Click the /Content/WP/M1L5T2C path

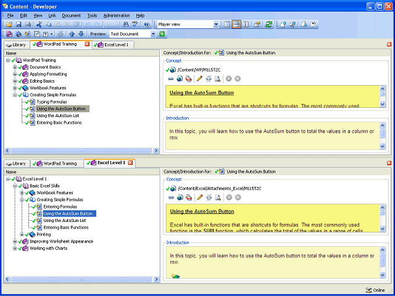[199, 70]
